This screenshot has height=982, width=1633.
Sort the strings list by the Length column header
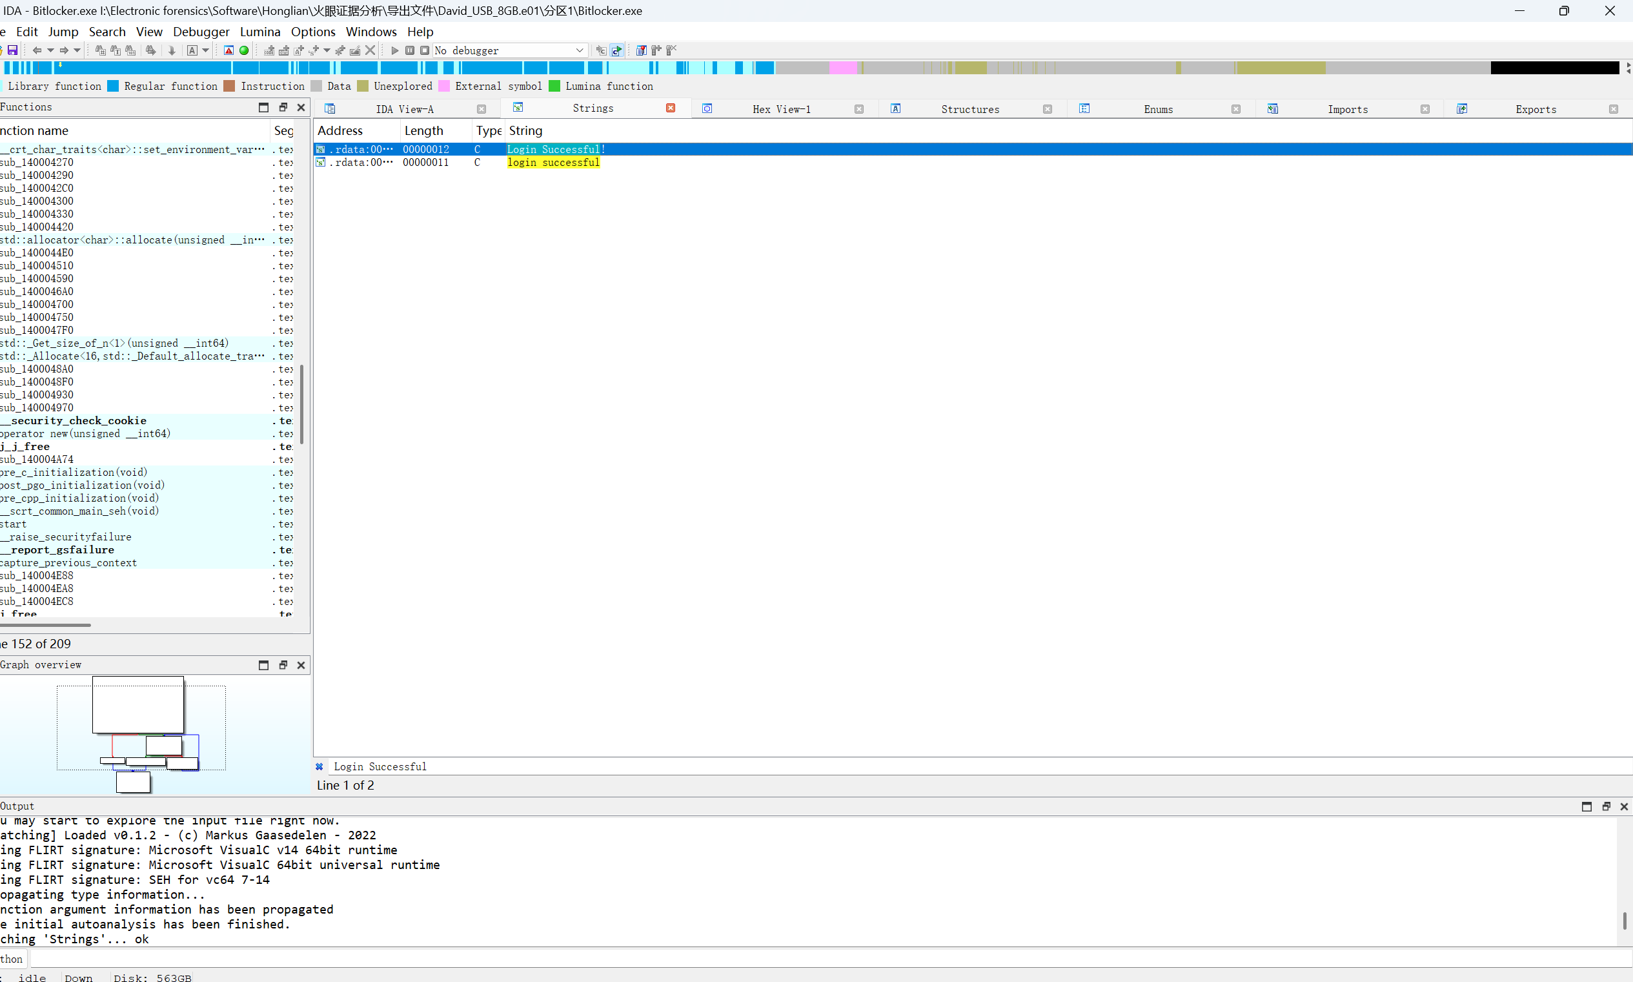click(x=423, y=131)
